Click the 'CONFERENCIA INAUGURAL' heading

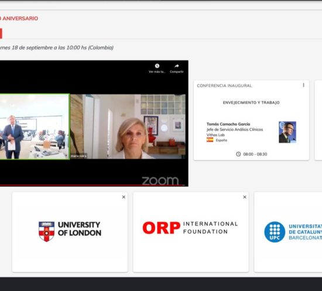224,86
